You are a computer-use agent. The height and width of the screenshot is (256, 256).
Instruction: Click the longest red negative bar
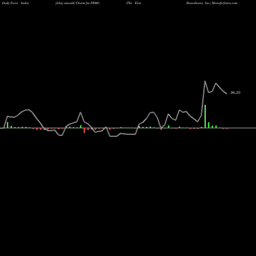point(84,131)
